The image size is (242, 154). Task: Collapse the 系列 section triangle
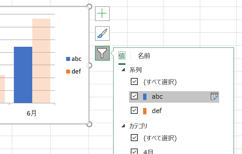tap(123, 70)
